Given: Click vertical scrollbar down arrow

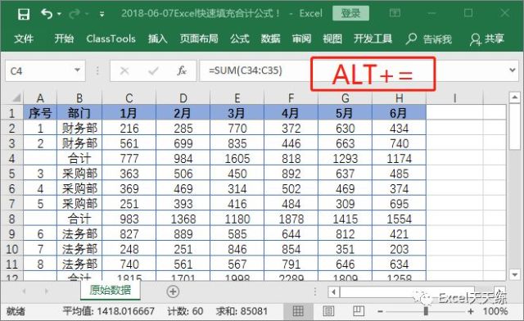Looking at the screenshot, I should tap(514, 275).
